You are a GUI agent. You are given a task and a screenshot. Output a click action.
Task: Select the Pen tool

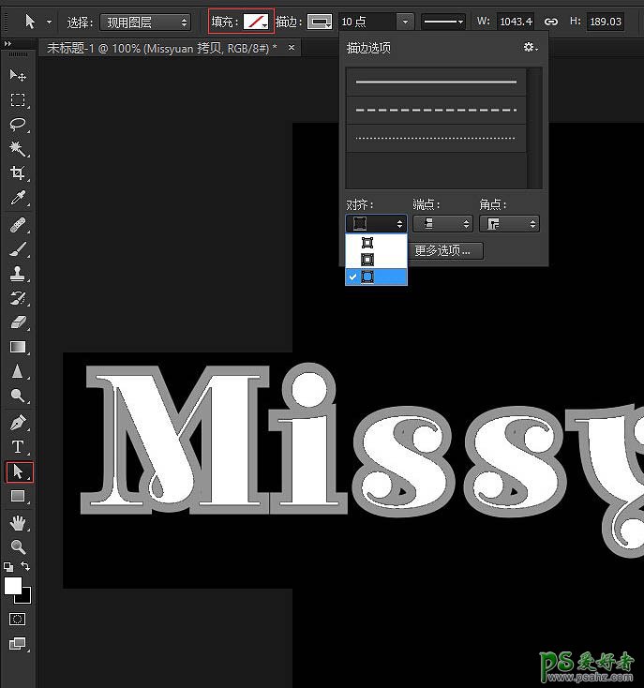tap(18, 422)
